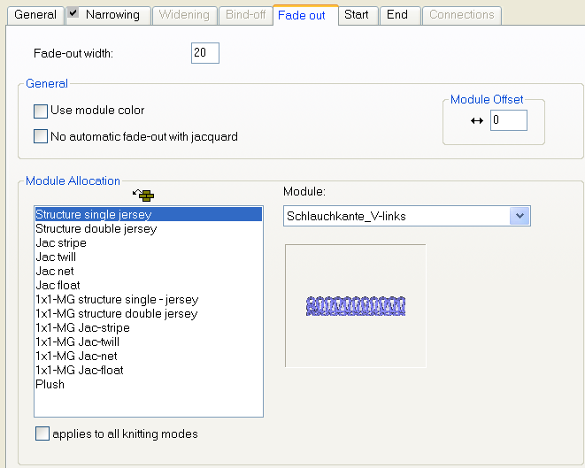Choose Jac stripe from module allocation list
The height and width of the screenshot is (468, 585).
coord(61,242)
